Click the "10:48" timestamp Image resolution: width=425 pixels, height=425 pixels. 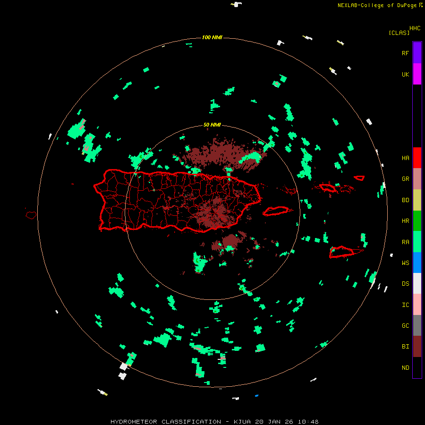click(x=308, y=422)
